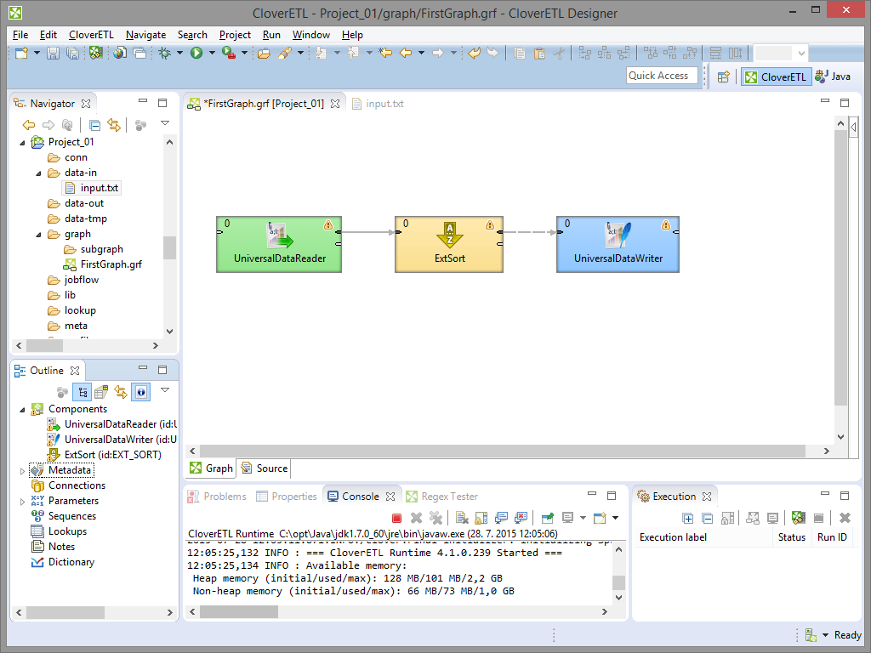Toggle the tree view button in Outline
The width and height of the screenshot is (871, 653).
(x=83, y=392)
